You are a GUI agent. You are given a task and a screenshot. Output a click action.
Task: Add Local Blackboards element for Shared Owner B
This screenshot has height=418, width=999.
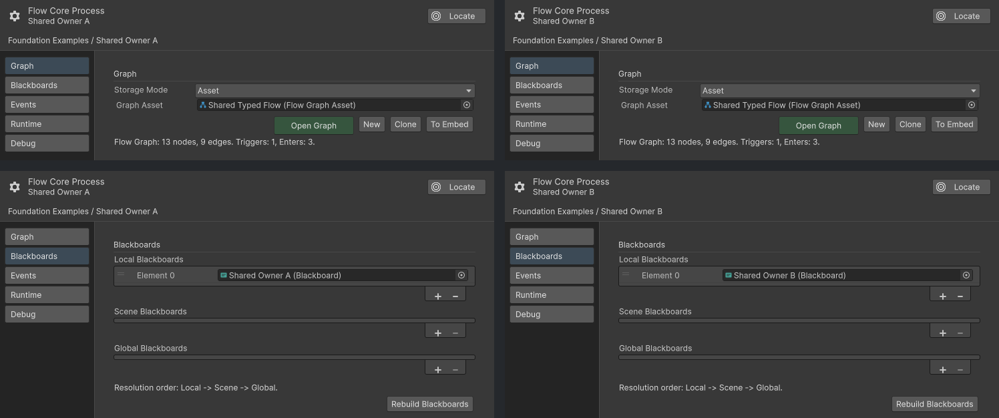click(943, 296)
